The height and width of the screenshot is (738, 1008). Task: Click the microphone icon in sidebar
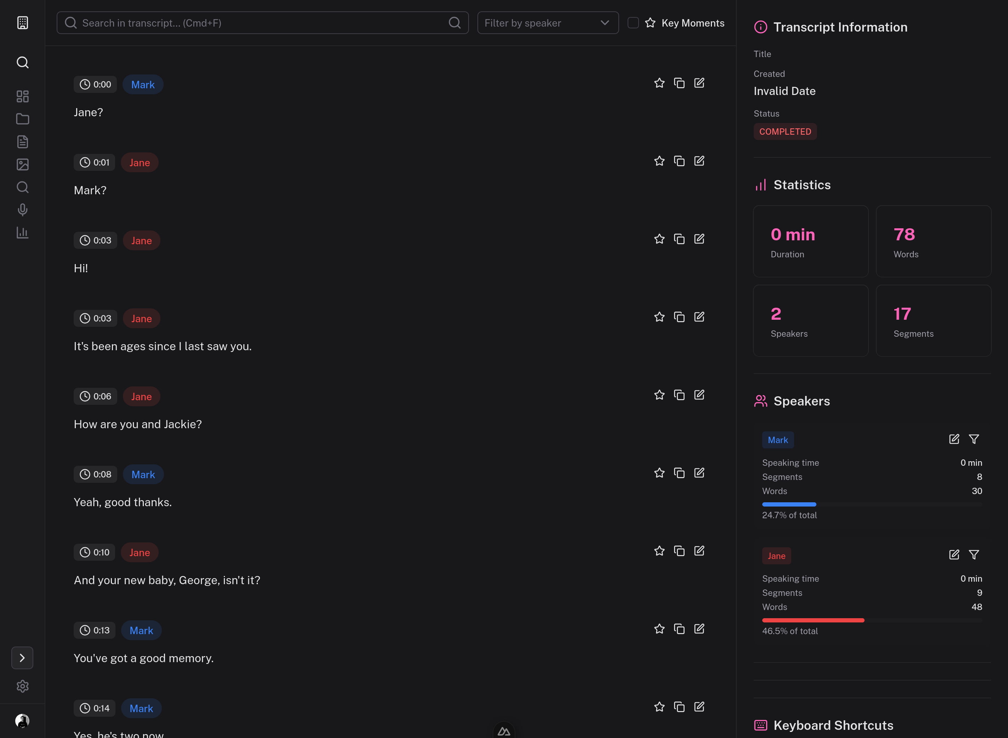(22, 210)
